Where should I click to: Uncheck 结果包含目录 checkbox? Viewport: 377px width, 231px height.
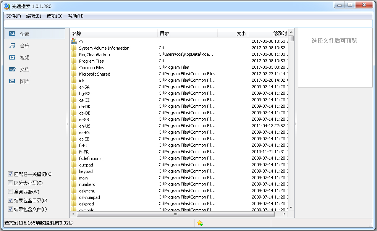[10, 200]
